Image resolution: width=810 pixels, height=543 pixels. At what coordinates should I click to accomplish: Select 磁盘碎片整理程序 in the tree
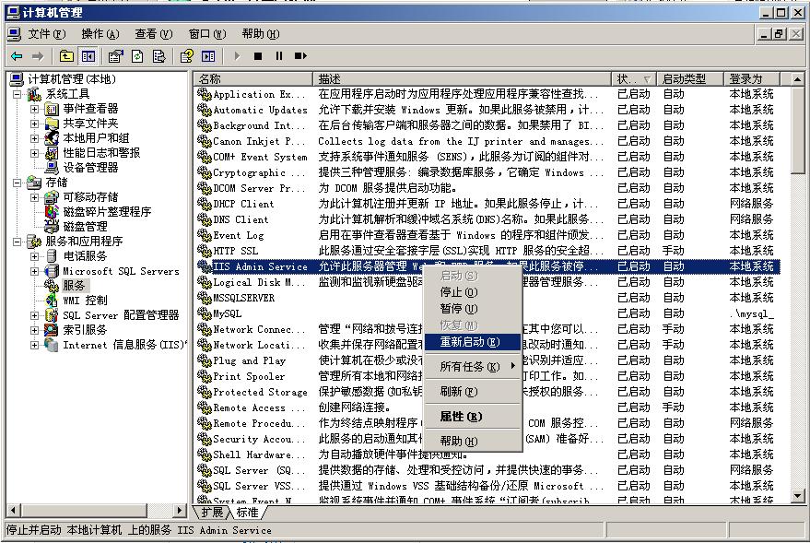[x=107, y=212]
